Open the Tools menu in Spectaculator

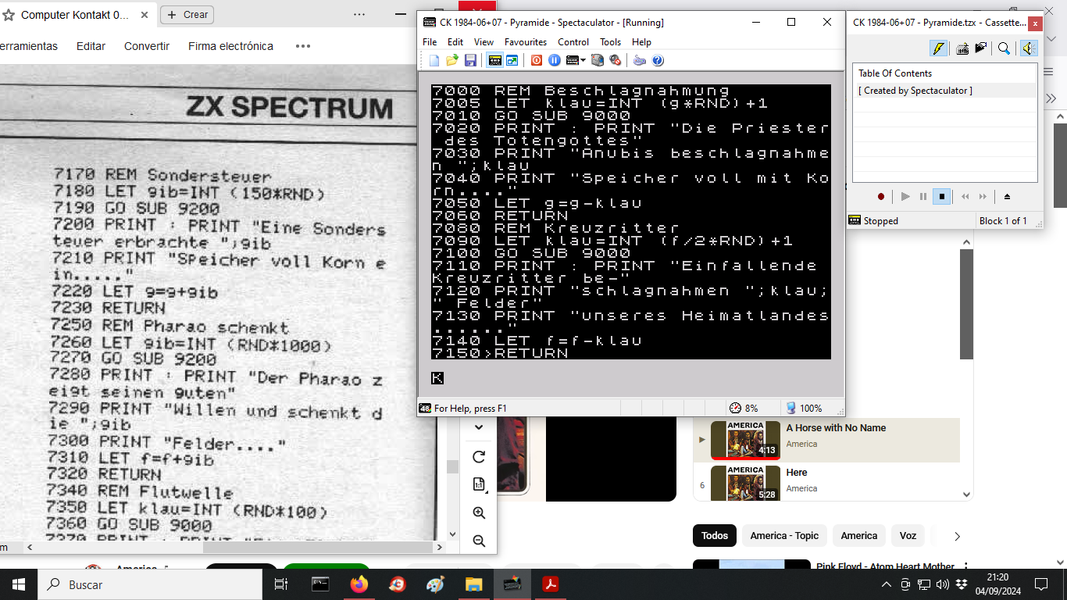point(610,42)
